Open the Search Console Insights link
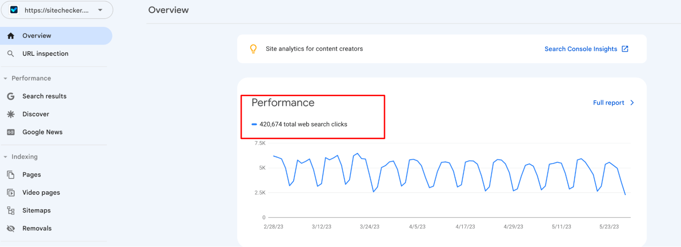Image resolution: width=681 pixels, height=247 pixels. [x=581, y=49]
